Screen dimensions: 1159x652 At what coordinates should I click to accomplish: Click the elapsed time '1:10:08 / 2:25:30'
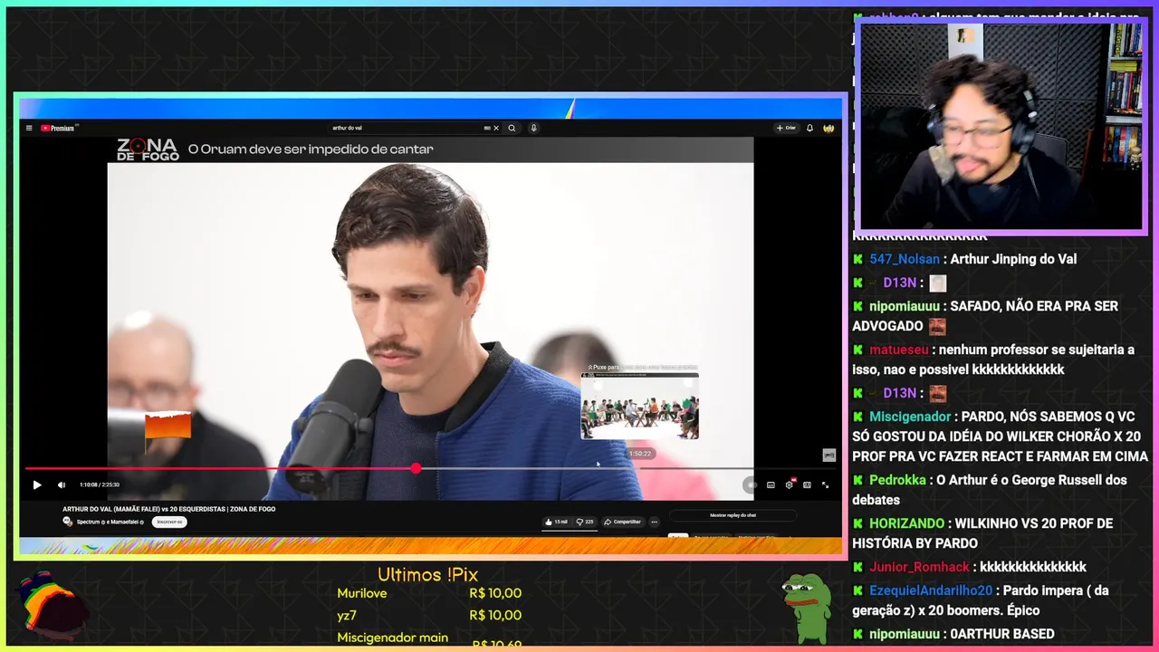pyautogui.click(x=100, y=484)
